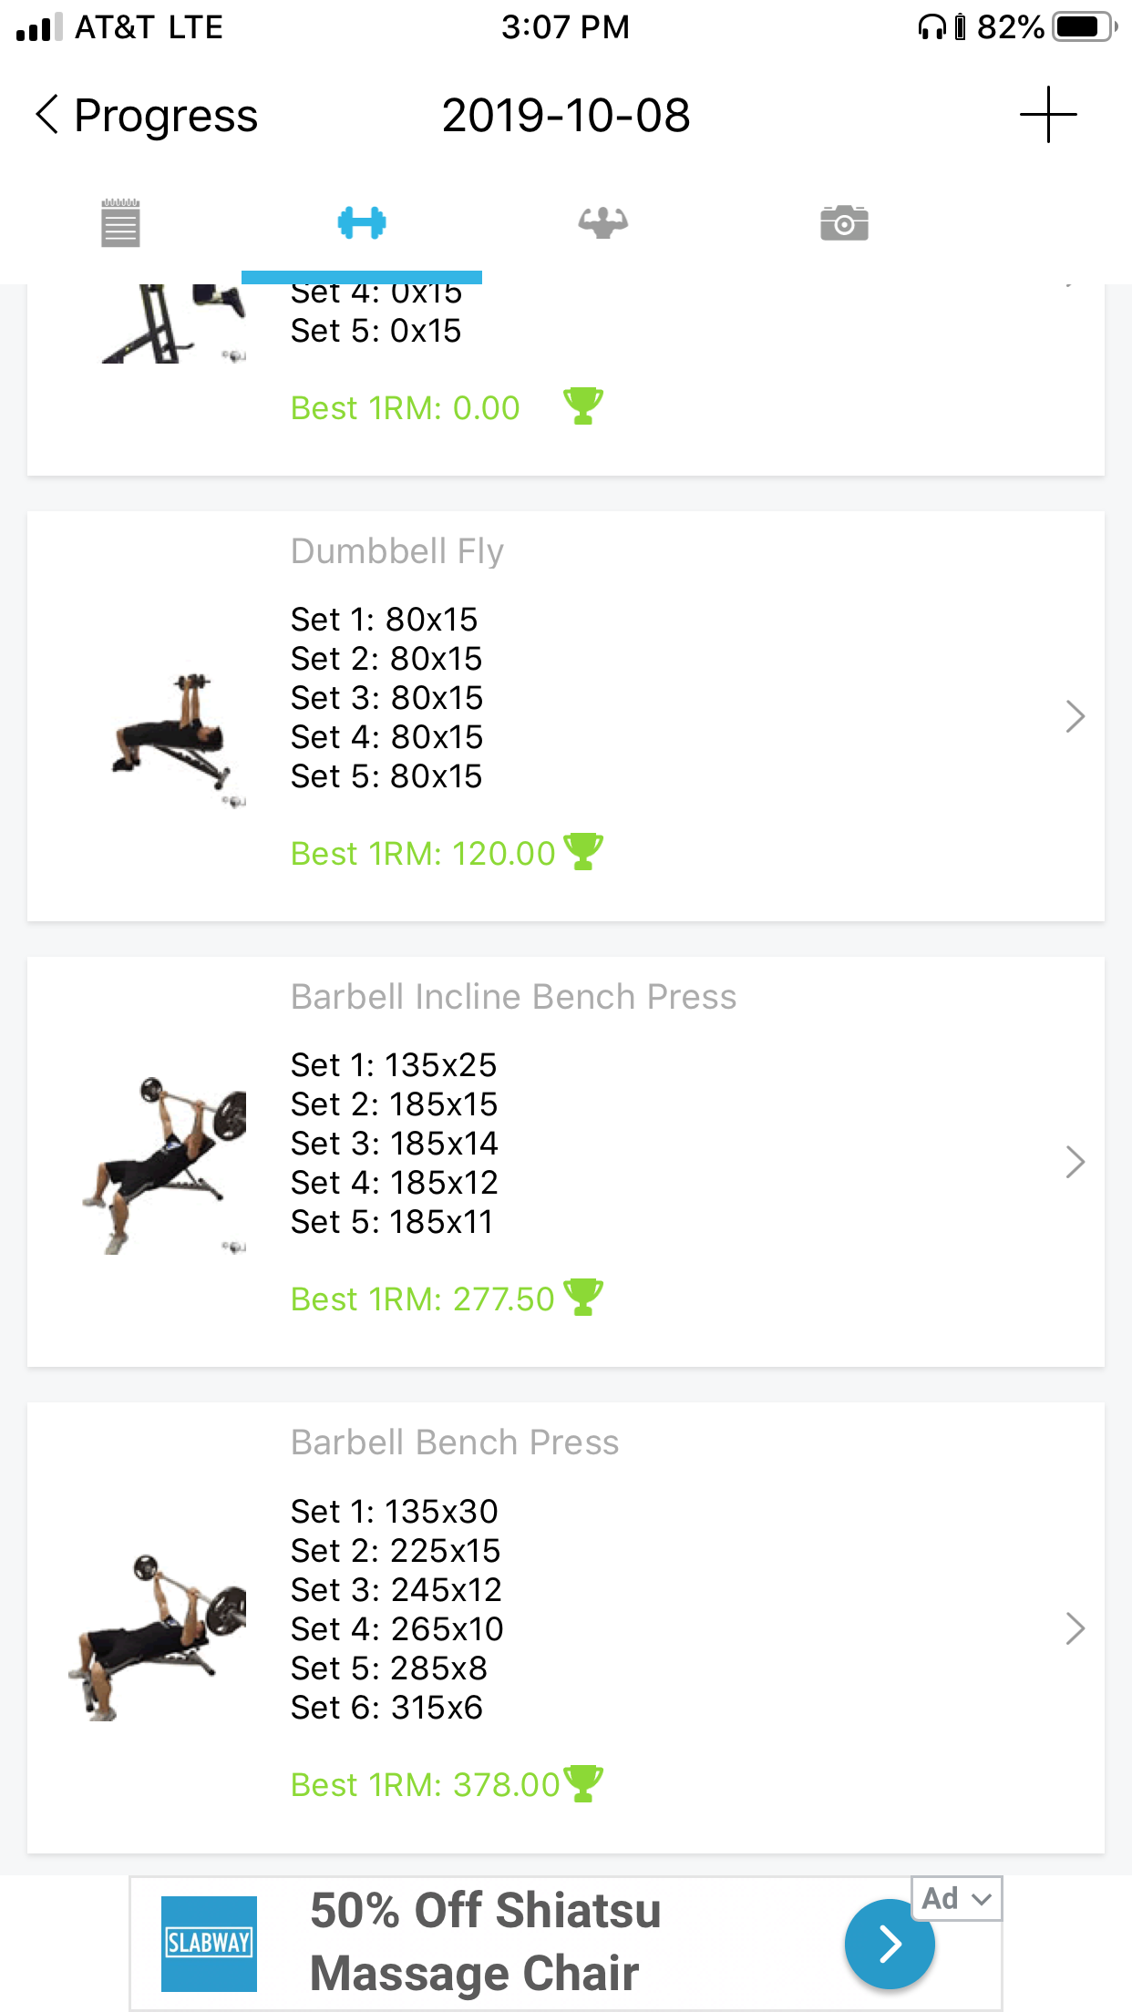Open the Ad options dropdown
1132x2012 pixels.
click(956, 1899)
